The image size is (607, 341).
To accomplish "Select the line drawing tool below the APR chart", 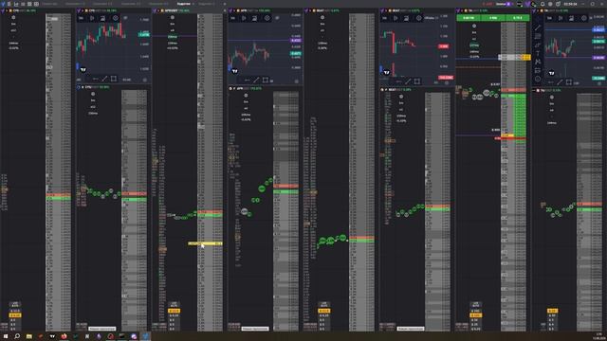I will pos(256,80).
